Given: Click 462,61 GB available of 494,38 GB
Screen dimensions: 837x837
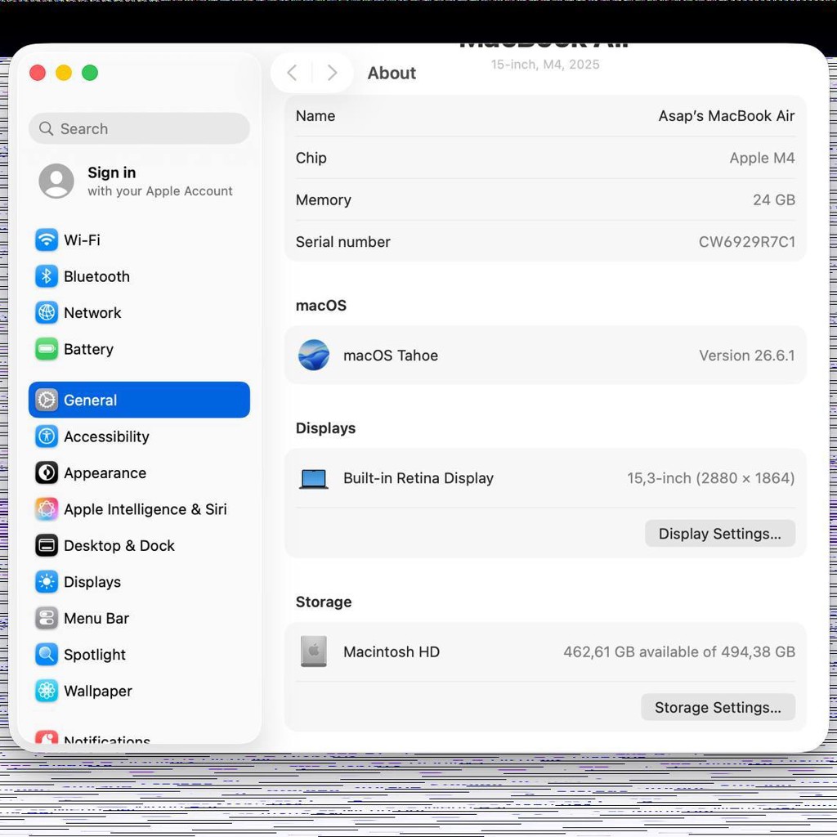Looking at the screenshot, I should [679, 651].
